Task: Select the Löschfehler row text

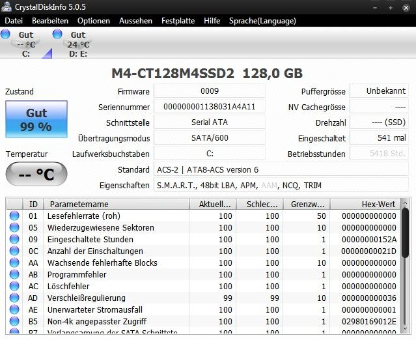Action: (x=68, y=286)
